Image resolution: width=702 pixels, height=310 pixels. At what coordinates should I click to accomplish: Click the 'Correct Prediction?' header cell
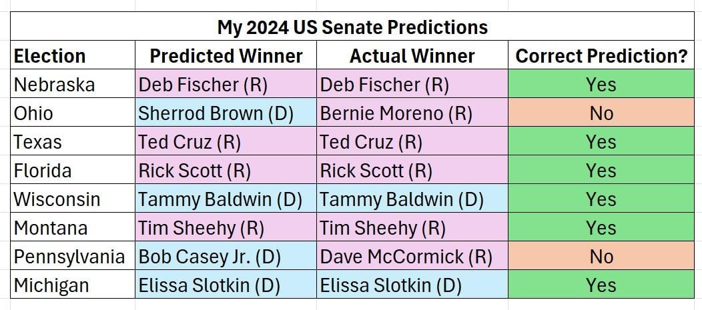coord(601,55)
